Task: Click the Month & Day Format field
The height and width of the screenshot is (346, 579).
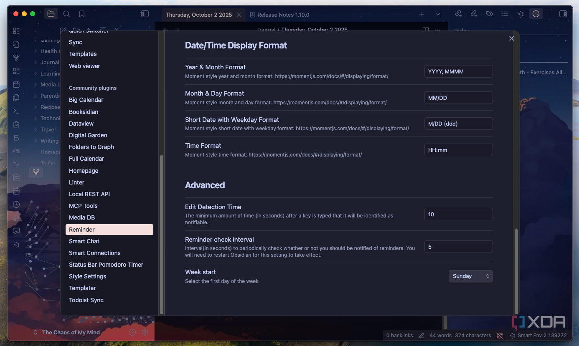Action: click(x=459, y=98)
